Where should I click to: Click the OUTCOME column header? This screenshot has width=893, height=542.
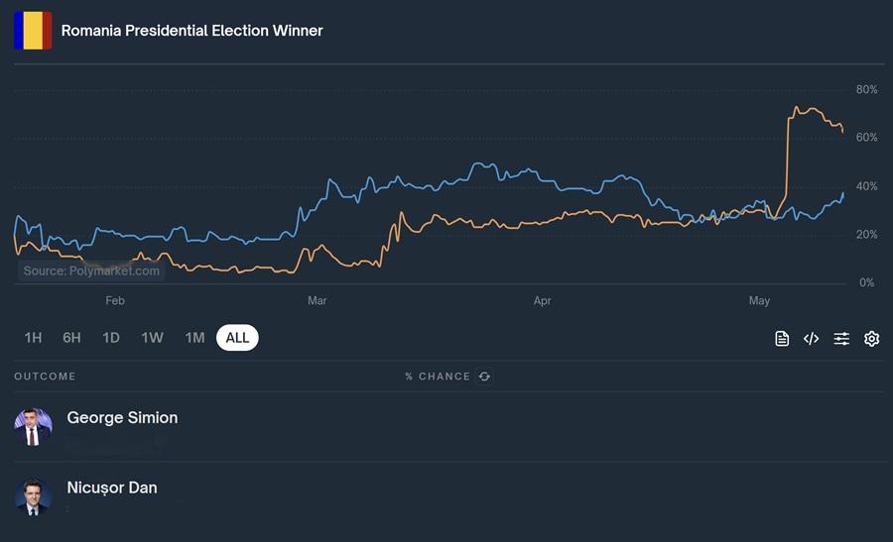pos(45,377)
